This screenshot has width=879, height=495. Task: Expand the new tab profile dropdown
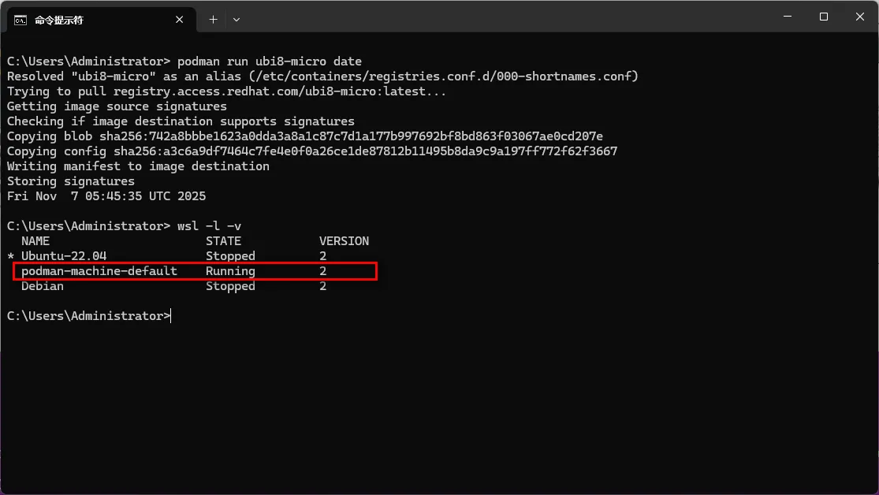pyautogui.click(x=237, y=19)
